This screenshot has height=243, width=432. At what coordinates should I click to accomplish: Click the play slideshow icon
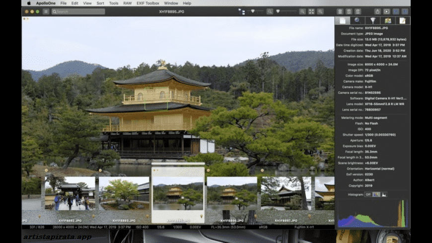click(386, 11)
